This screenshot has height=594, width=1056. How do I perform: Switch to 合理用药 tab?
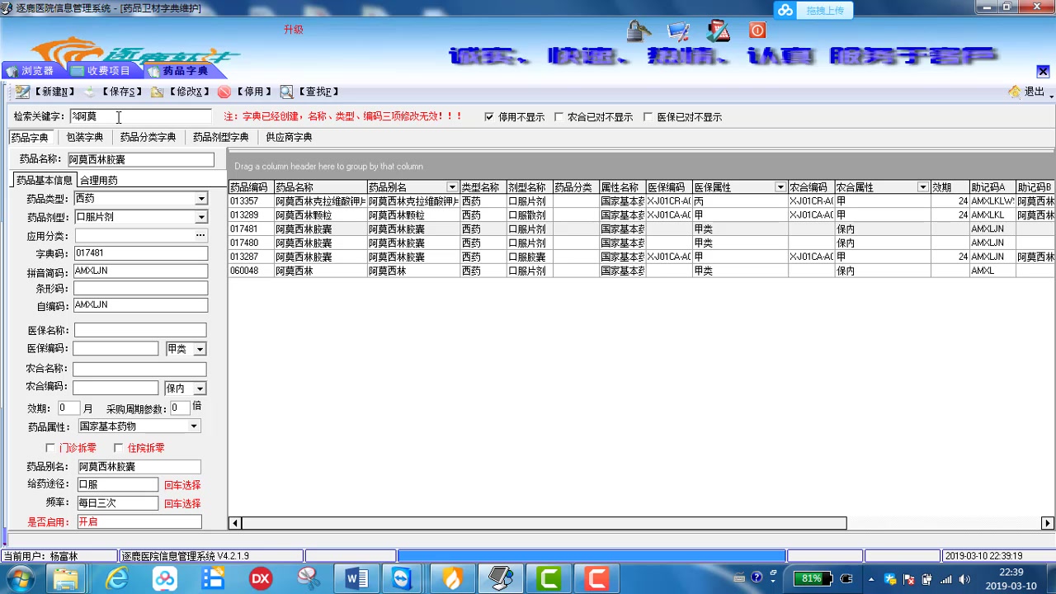tap(98, 181)
